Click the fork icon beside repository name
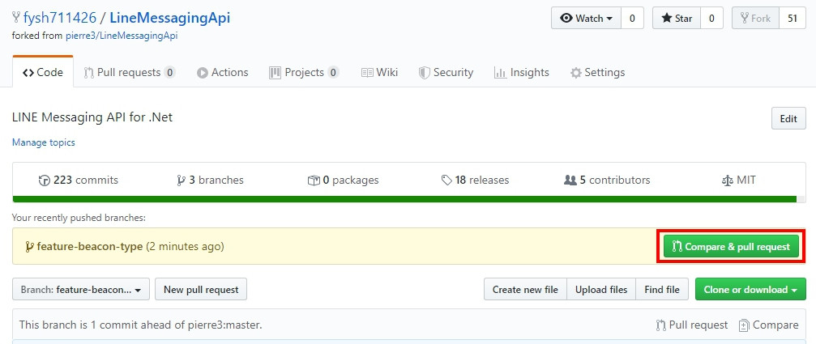Image resolution: width=816 pixels, height=344 pixels. 16,18
